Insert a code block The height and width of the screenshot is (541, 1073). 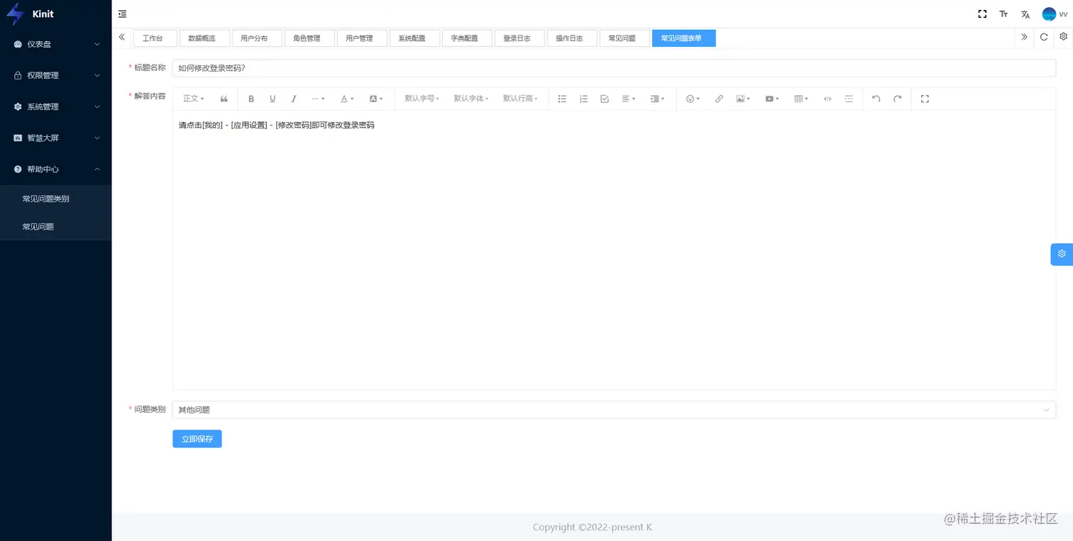tap(827, 99)
